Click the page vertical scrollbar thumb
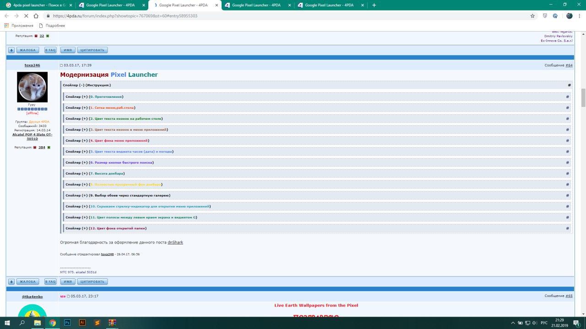Viewport: 586px width, 329px height. [x=583, y=97]
